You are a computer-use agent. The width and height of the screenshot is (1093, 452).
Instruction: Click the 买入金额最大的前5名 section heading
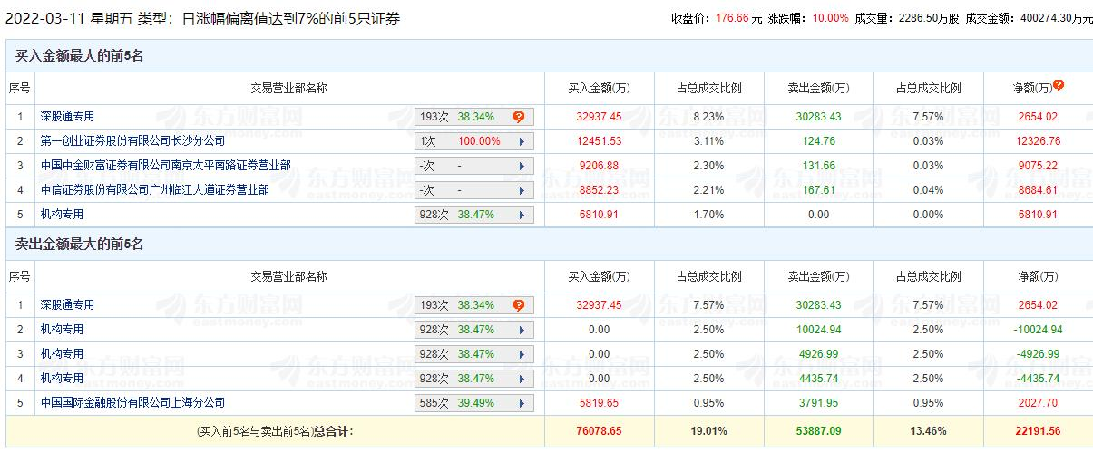[80, 56]
